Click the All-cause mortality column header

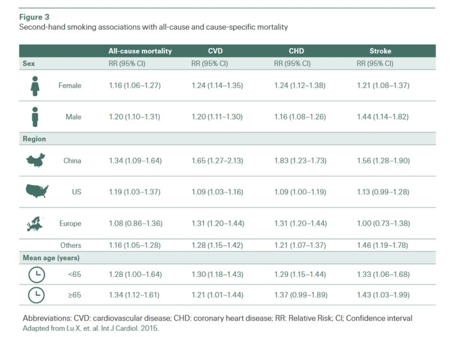tap(140, 51)
